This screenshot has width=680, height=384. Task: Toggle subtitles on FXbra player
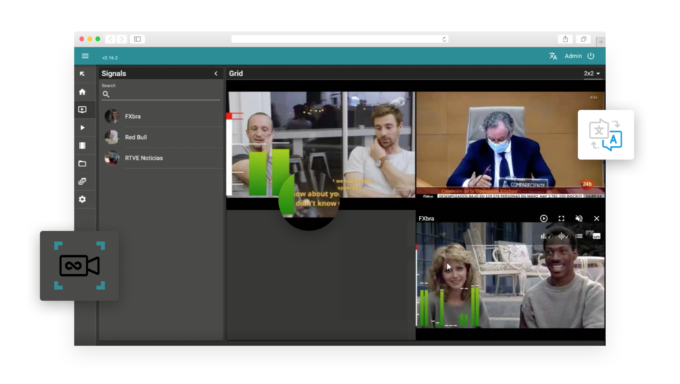(x=596, y=236)
